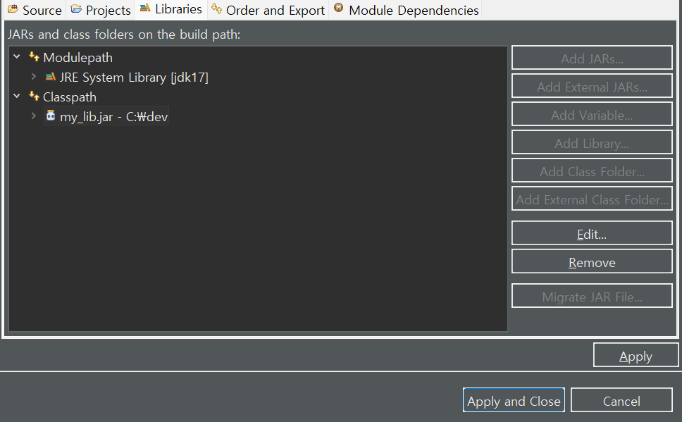This screenshot has width=682, height=422.
Task: Open the Module Dependencies tab
Action: click(406, 10)
